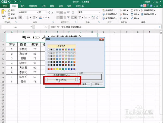Toggle horizontal center alignment

coord(61,17)
